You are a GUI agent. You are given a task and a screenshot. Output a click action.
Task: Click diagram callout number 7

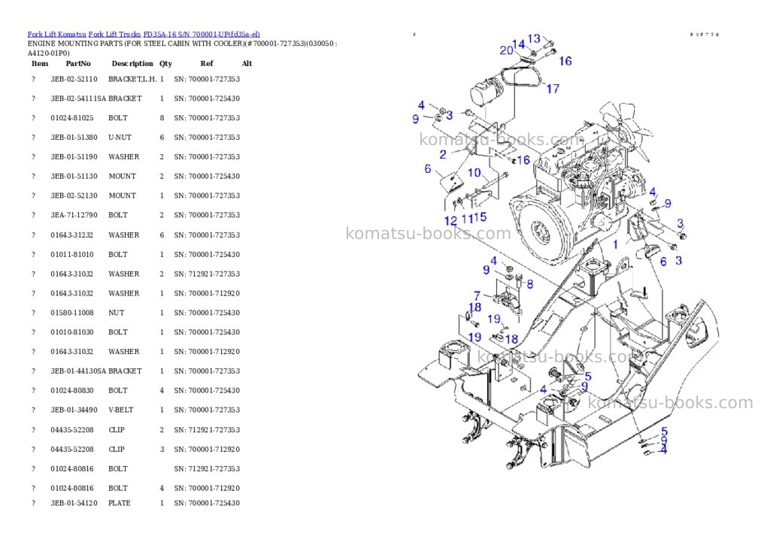coord(477,295)
